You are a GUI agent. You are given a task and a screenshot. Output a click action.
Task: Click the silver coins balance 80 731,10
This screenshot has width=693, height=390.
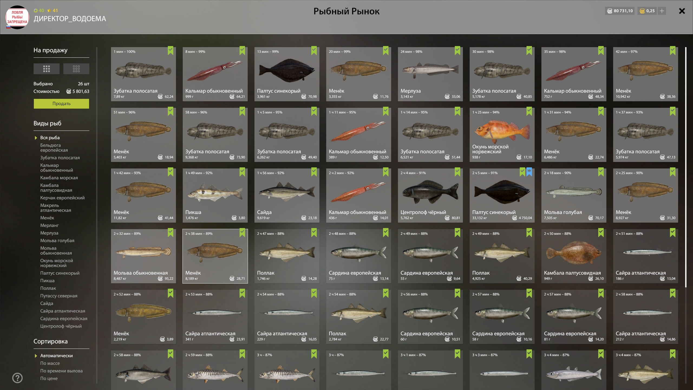pyautogui.click(x=620, y=11)
